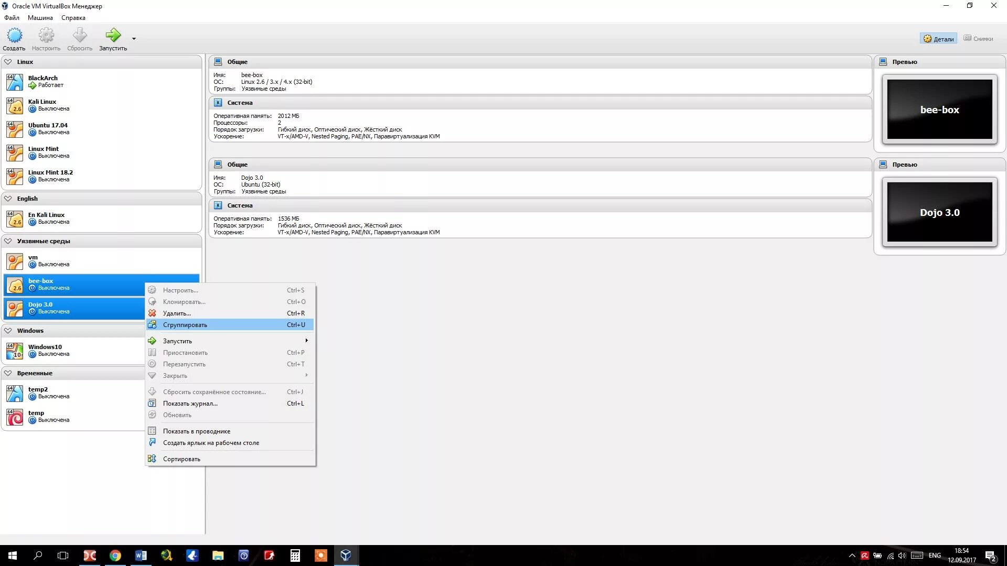Screen dimensions: 1007x566
Task: Open the Машина menu
Action: 40,18
